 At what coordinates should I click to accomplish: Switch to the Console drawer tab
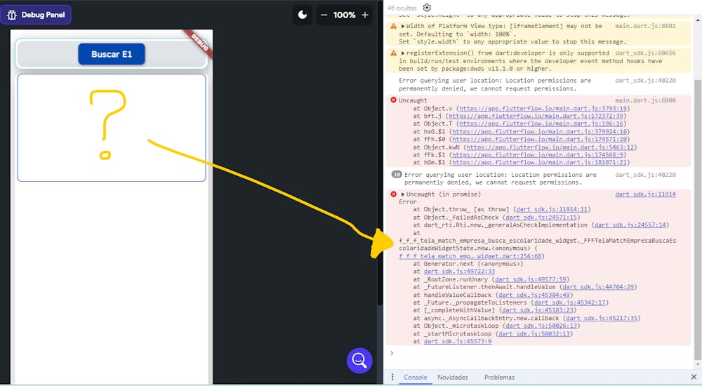[x=416, y=378]
